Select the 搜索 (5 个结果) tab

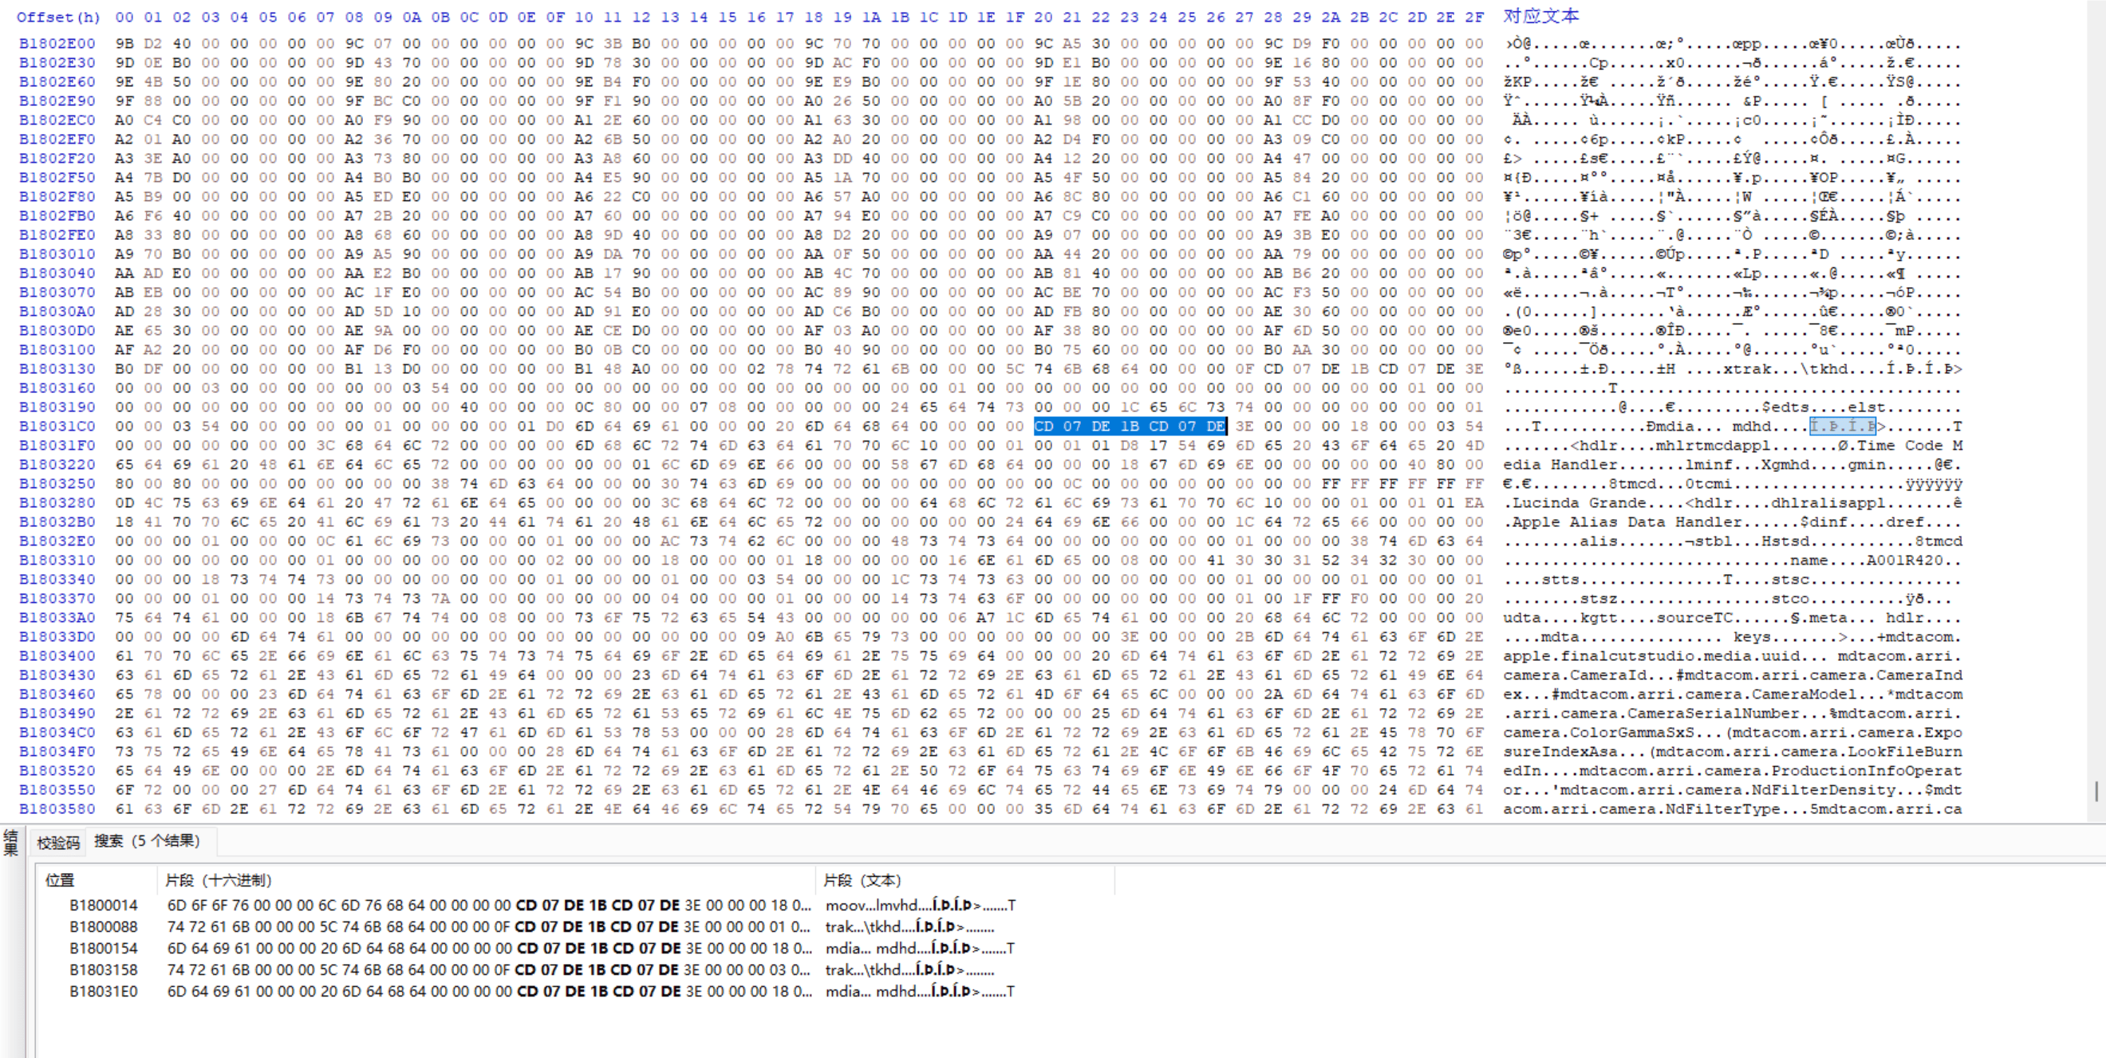click(146, 840)
